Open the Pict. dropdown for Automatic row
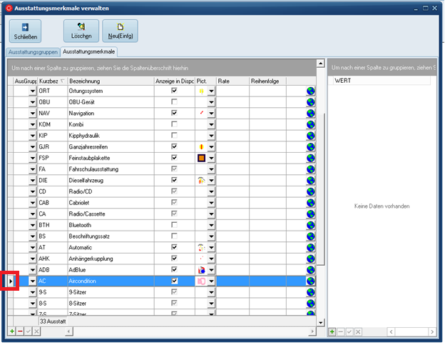 coord(211,247)
